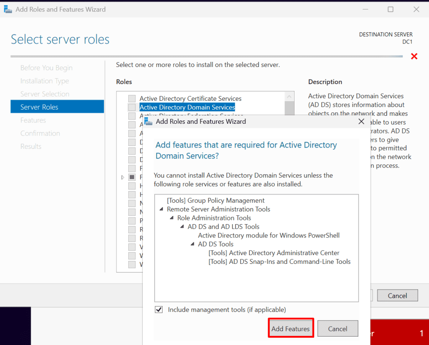Click the wizard icon in the popup dialog title
429x345 pixels.
click(x=148, y=121)
